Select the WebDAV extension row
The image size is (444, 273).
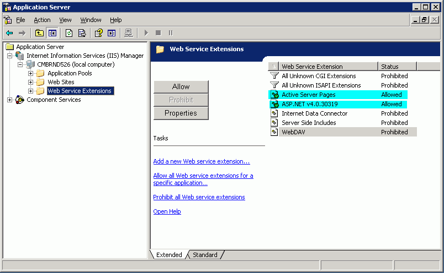(342, 132)
